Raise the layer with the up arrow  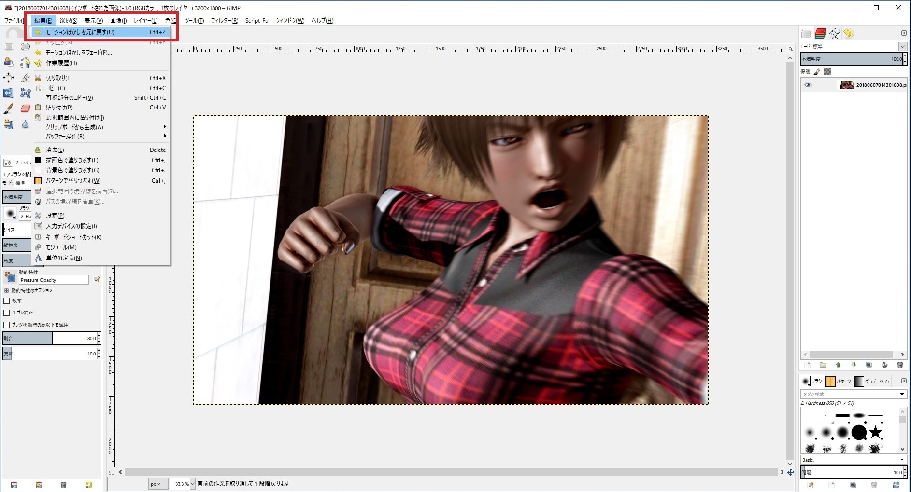pyautogui.click(x=838, y=365)
